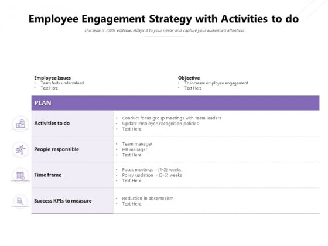Select 'Update employee recognition policies' bullet

click(x=160, y=124)
